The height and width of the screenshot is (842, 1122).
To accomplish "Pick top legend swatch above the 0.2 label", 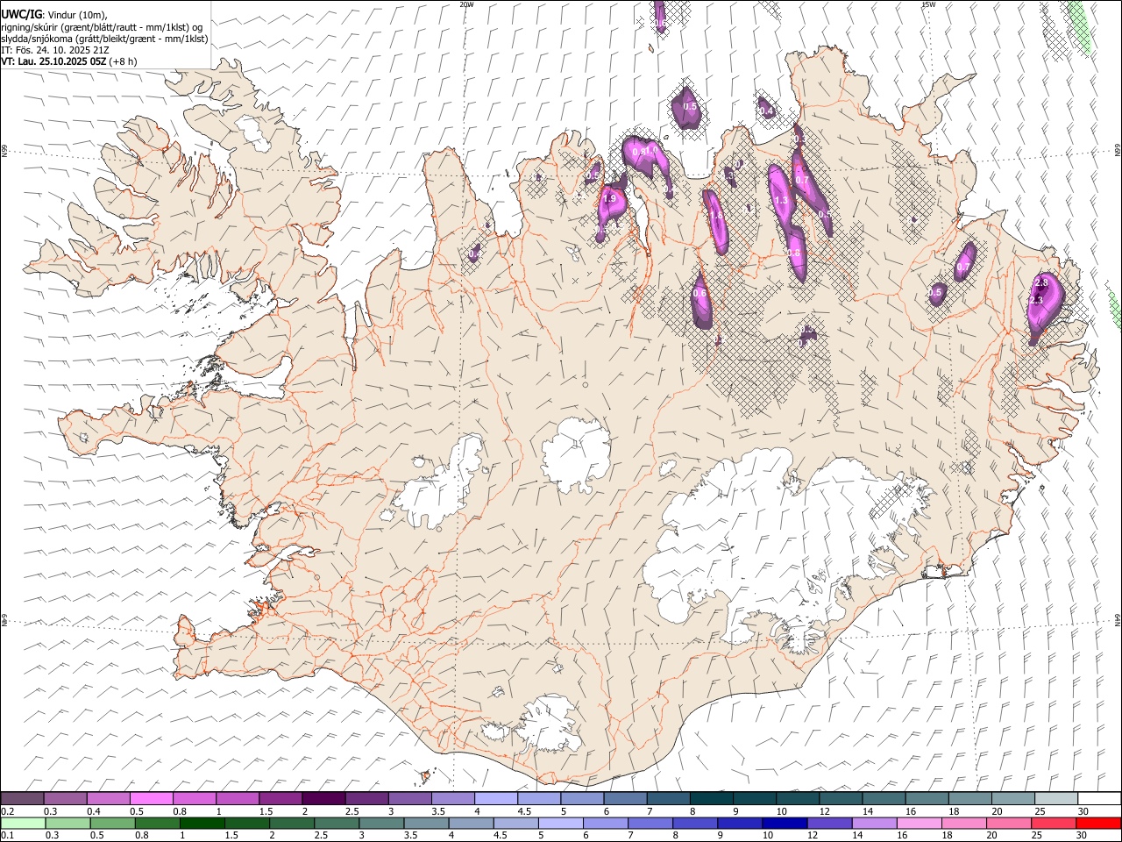I will pyautogui.click(x=22, y=799).
